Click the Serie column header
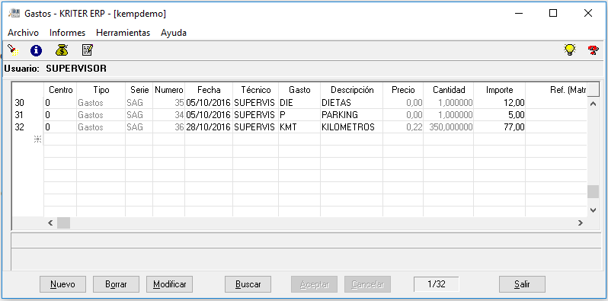The width and height of the screenshot is (608, 301). click(x=139, y=90)
